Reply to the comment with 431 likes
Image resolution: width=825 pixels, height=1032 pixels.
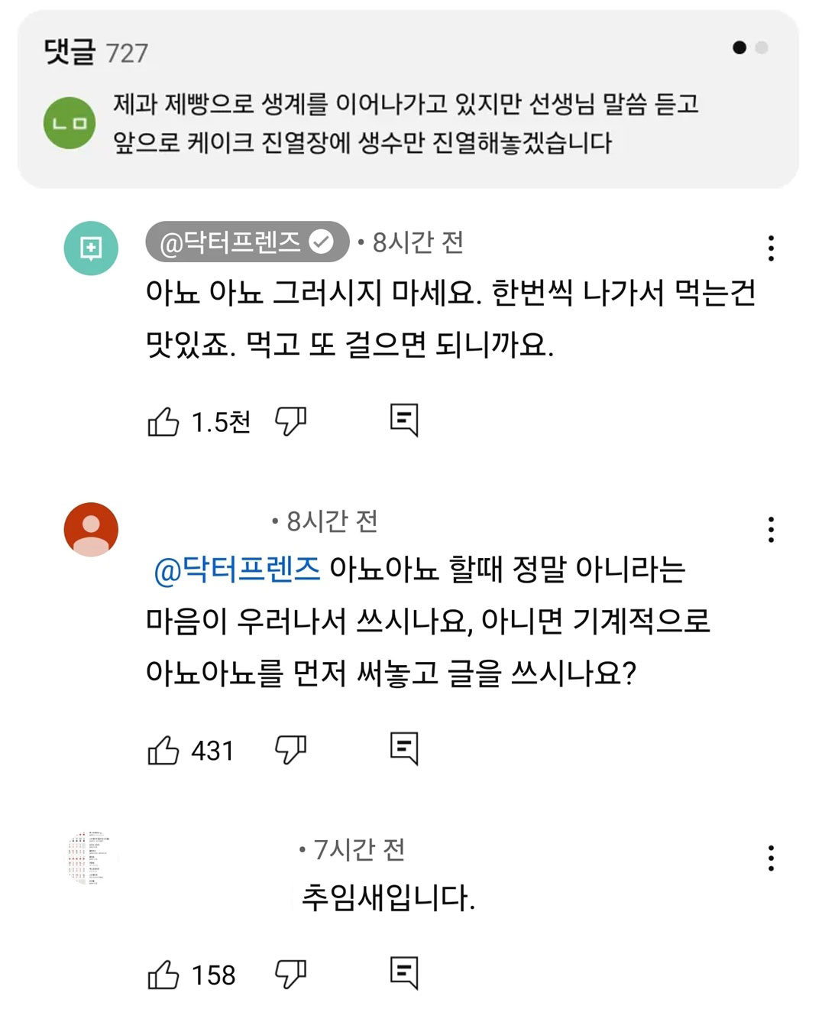point(404,748)
